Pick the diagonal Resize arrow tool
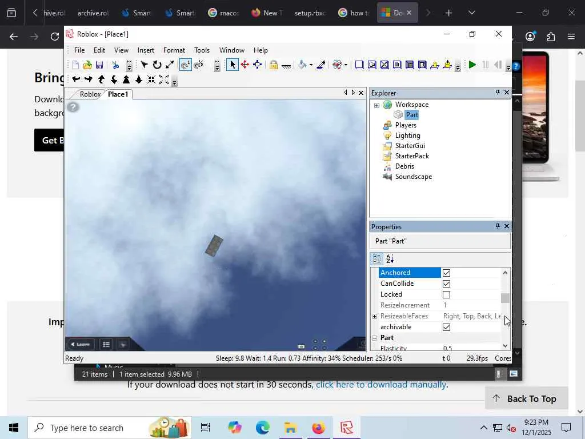 (170, 65)
